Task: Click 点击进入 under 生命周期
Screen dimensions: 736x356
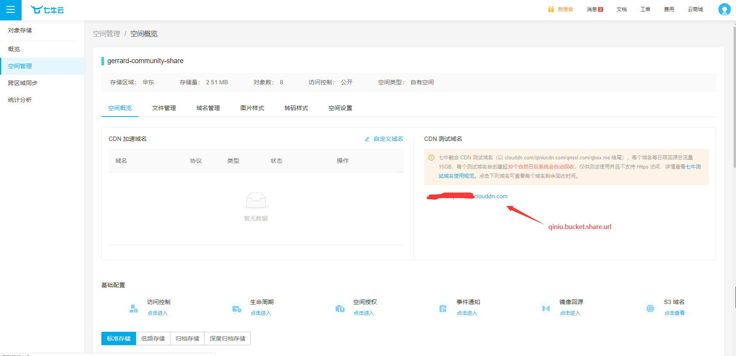Action: click(x=261, y=313)
